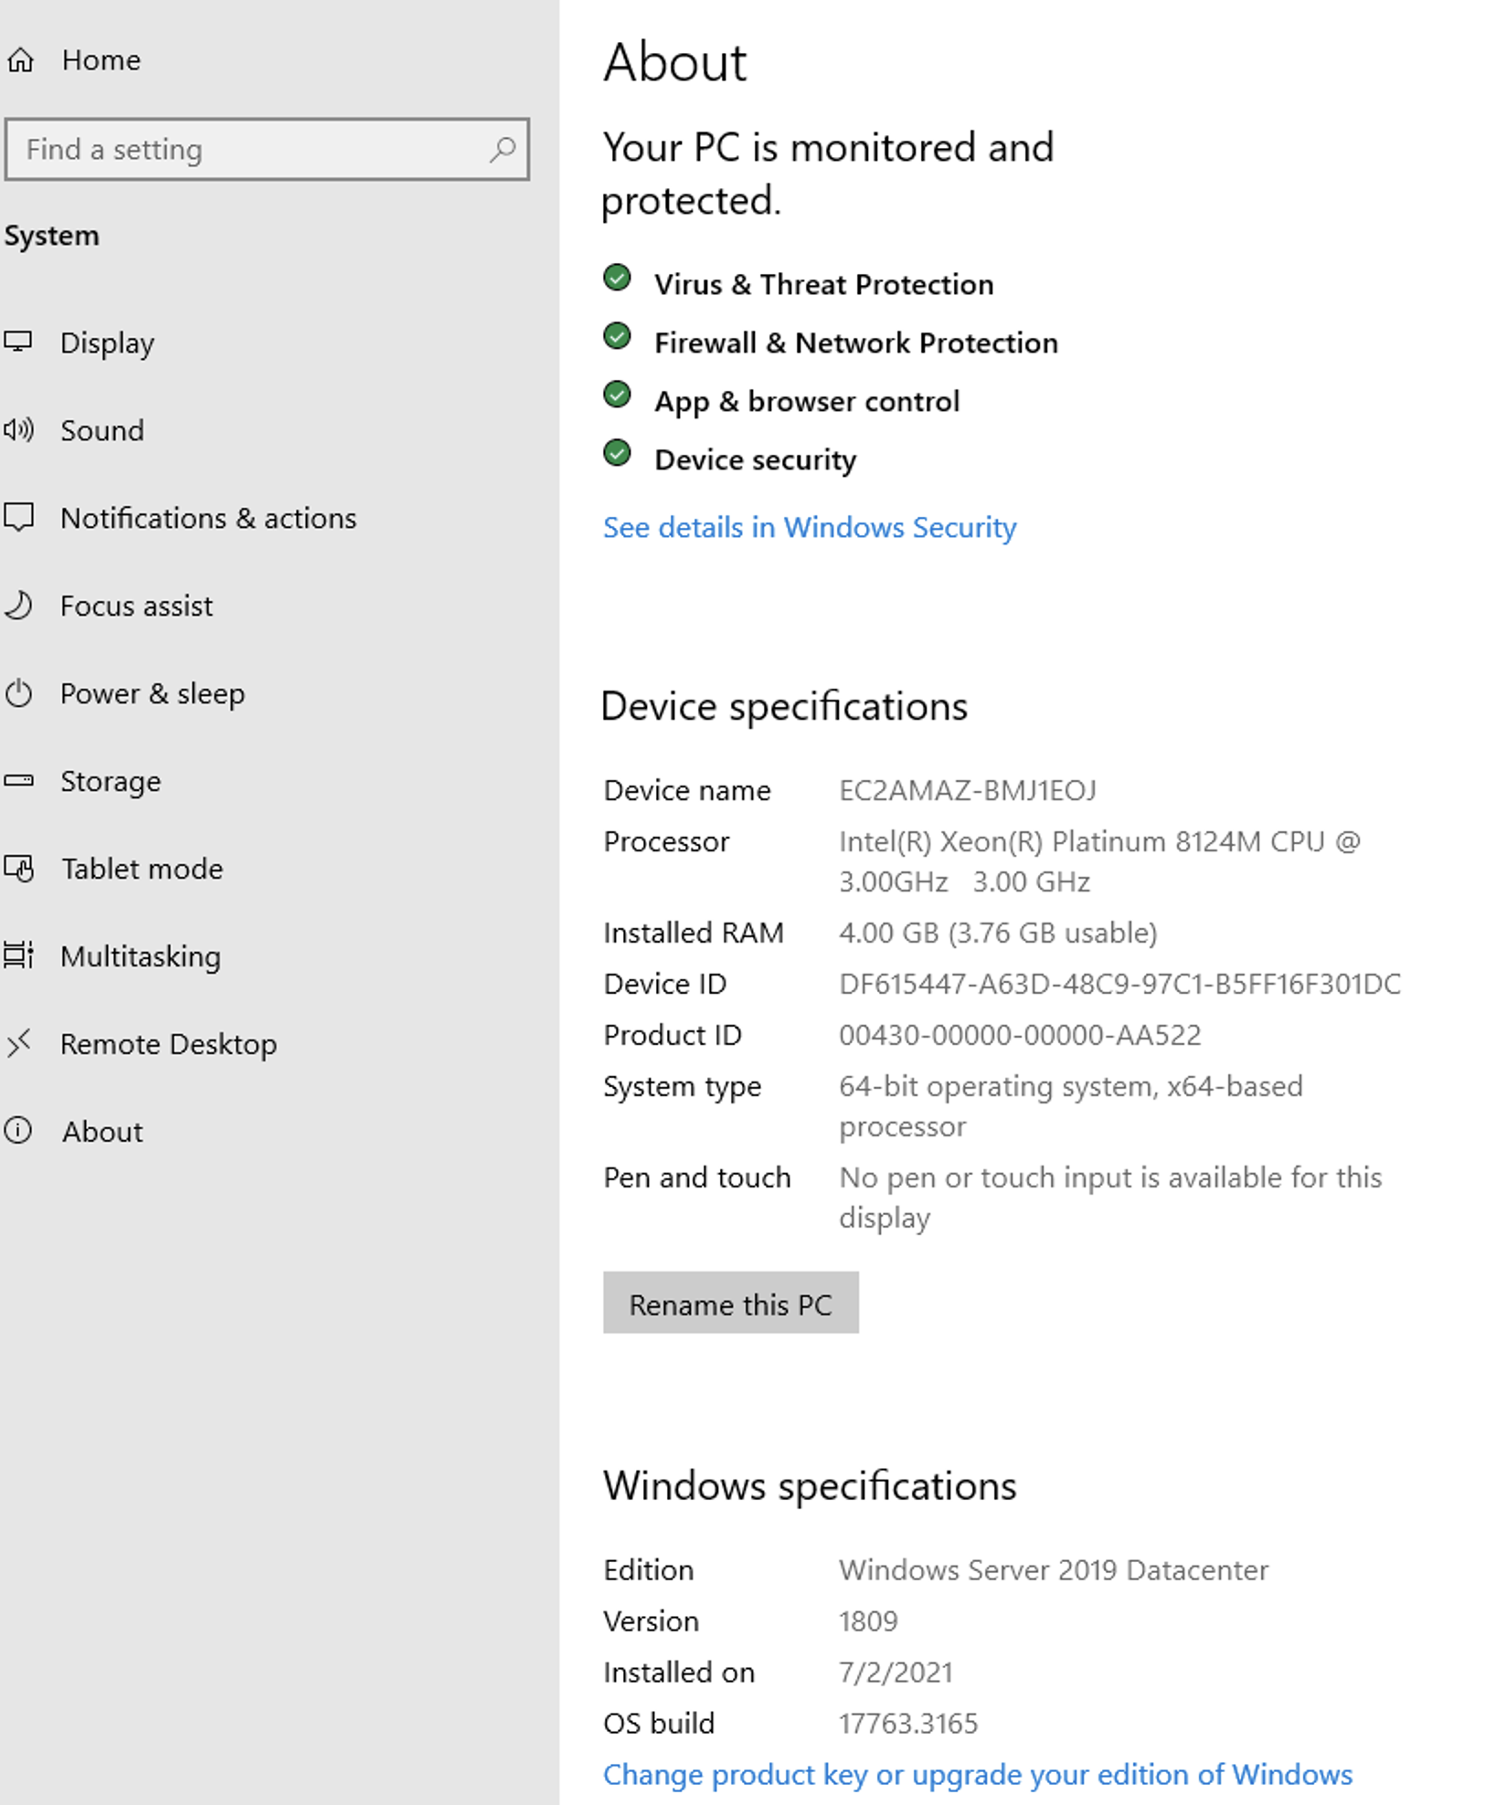Click the Notifications speech bubble icon
Viewport: 1506px width, 1805px height.
[18, 517]
